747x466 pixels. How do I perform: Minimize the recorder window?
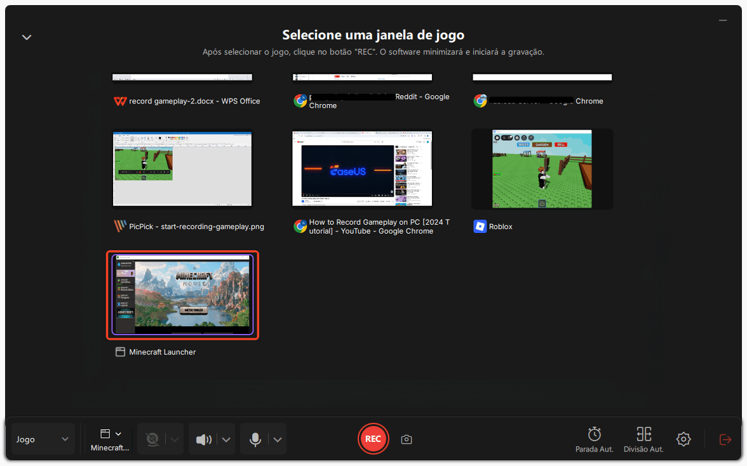[x=723, y=20]
